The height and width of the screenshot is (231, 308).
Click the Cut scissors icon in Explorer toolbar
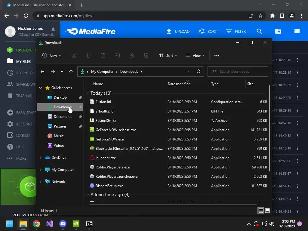coord(74,56)
